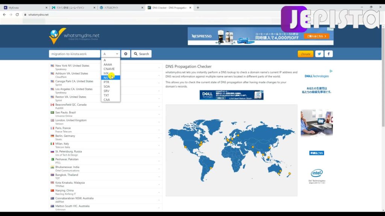Go back using the browser back arrow

click(x=4, y=15)
